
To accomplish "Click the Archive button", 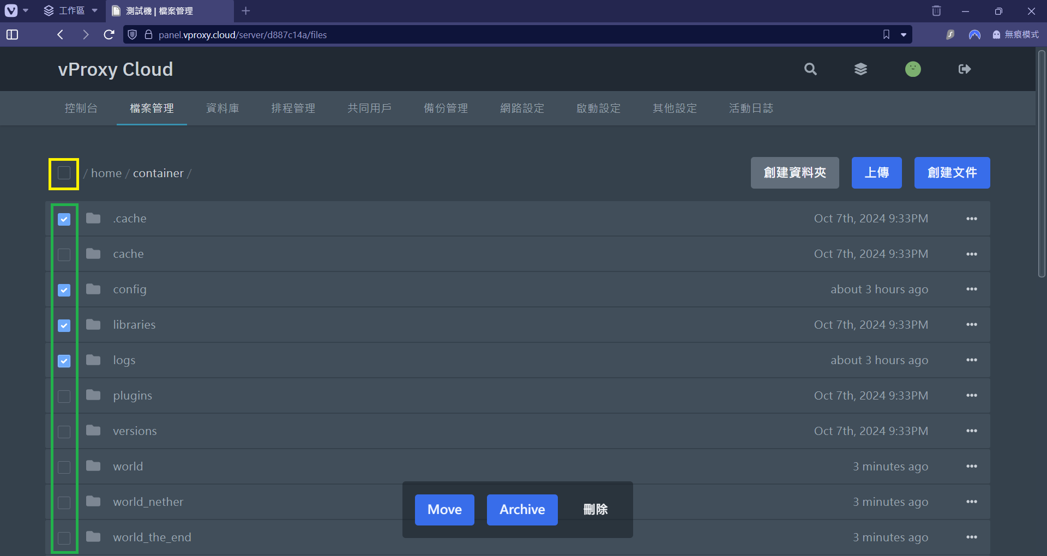I will (522, 510).
